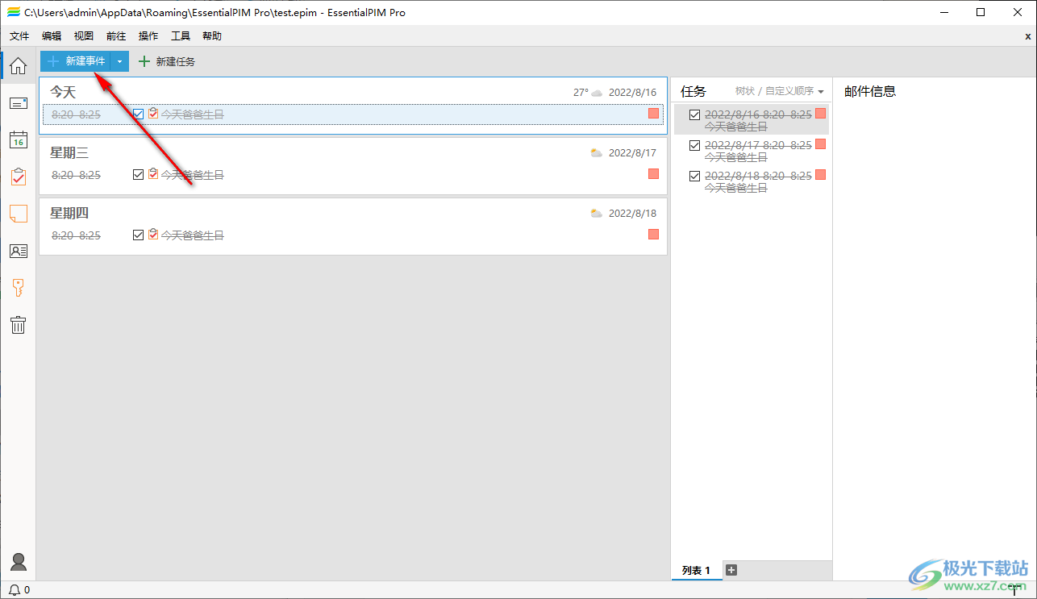Open the 新建事件 dropdown arrow
This screenshot has height=599, width=1037.
click(x=119, y=61)
